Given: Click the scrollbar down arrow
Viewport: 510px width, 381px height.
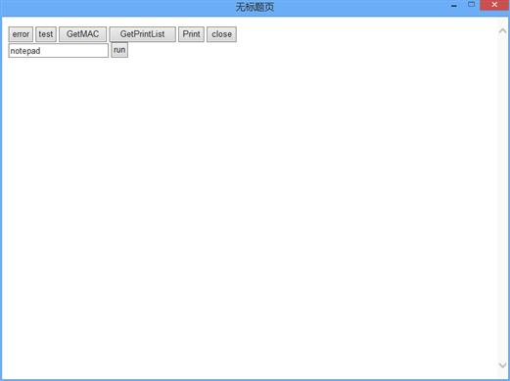Looking at the screenshot, I should (502, 365).
